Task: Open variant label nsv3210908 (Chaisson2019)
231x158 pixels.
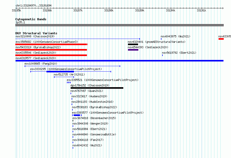Action: click(x=35, y=36)
